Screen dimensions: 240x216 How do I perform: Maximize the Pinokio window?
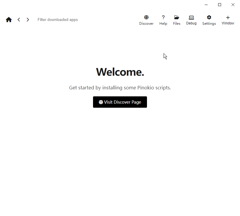(x=220, y=5)
